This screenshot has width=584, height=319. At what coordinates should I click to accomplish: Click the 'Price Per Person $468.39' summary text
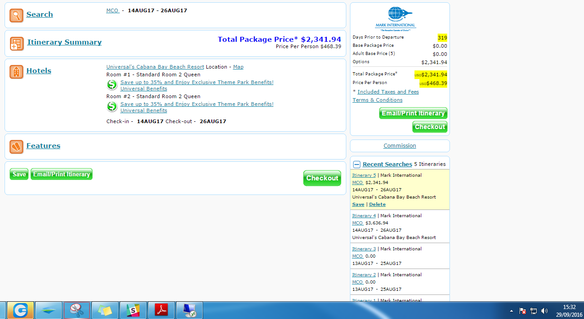308,46
